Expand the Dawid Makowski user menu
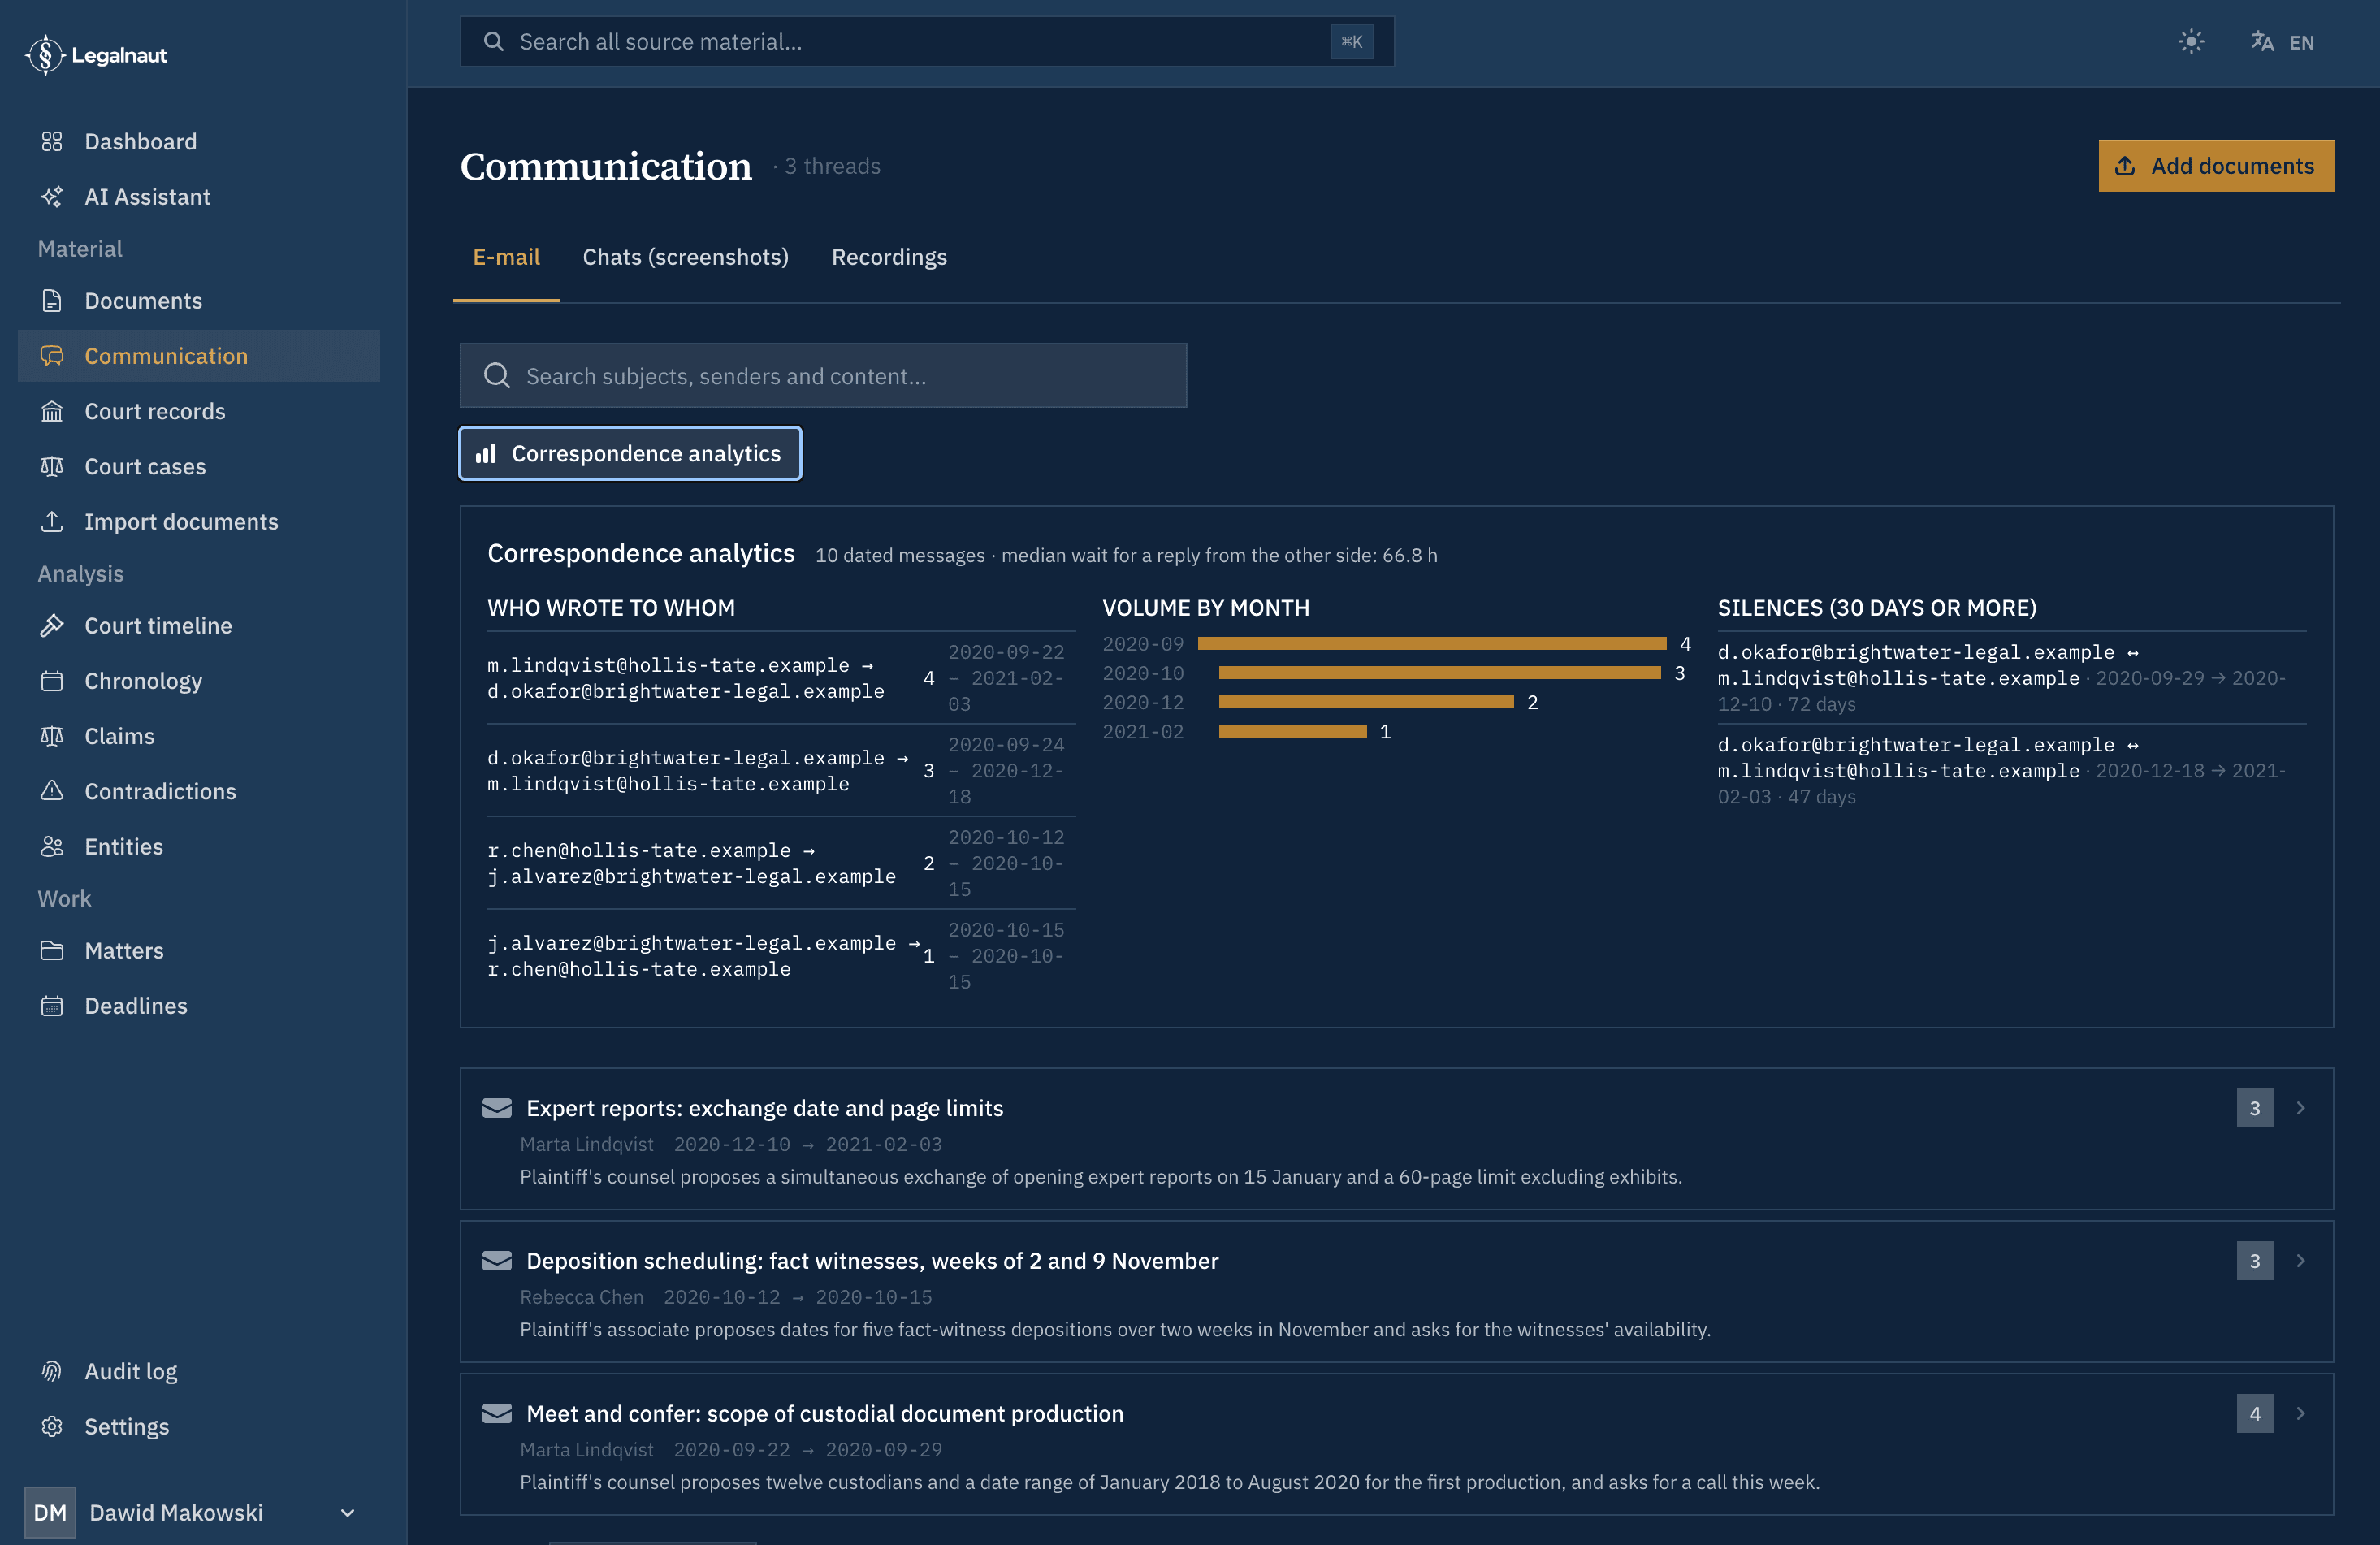2380x1545 pixels. [191, 1512]
